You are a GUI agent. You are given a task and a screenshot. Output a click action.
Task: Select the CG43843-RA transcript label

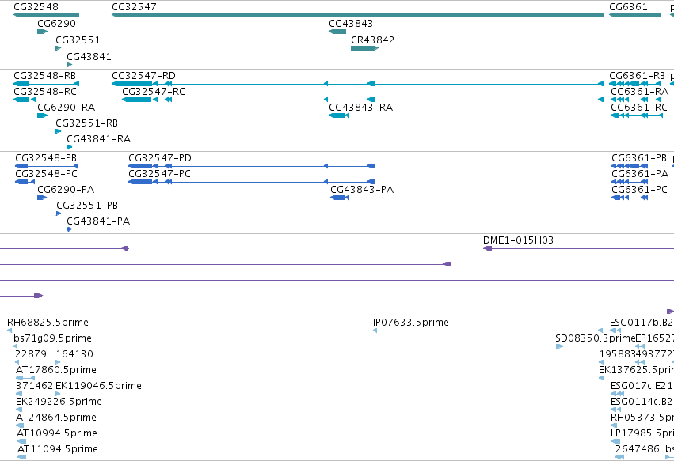pos(360,108)
